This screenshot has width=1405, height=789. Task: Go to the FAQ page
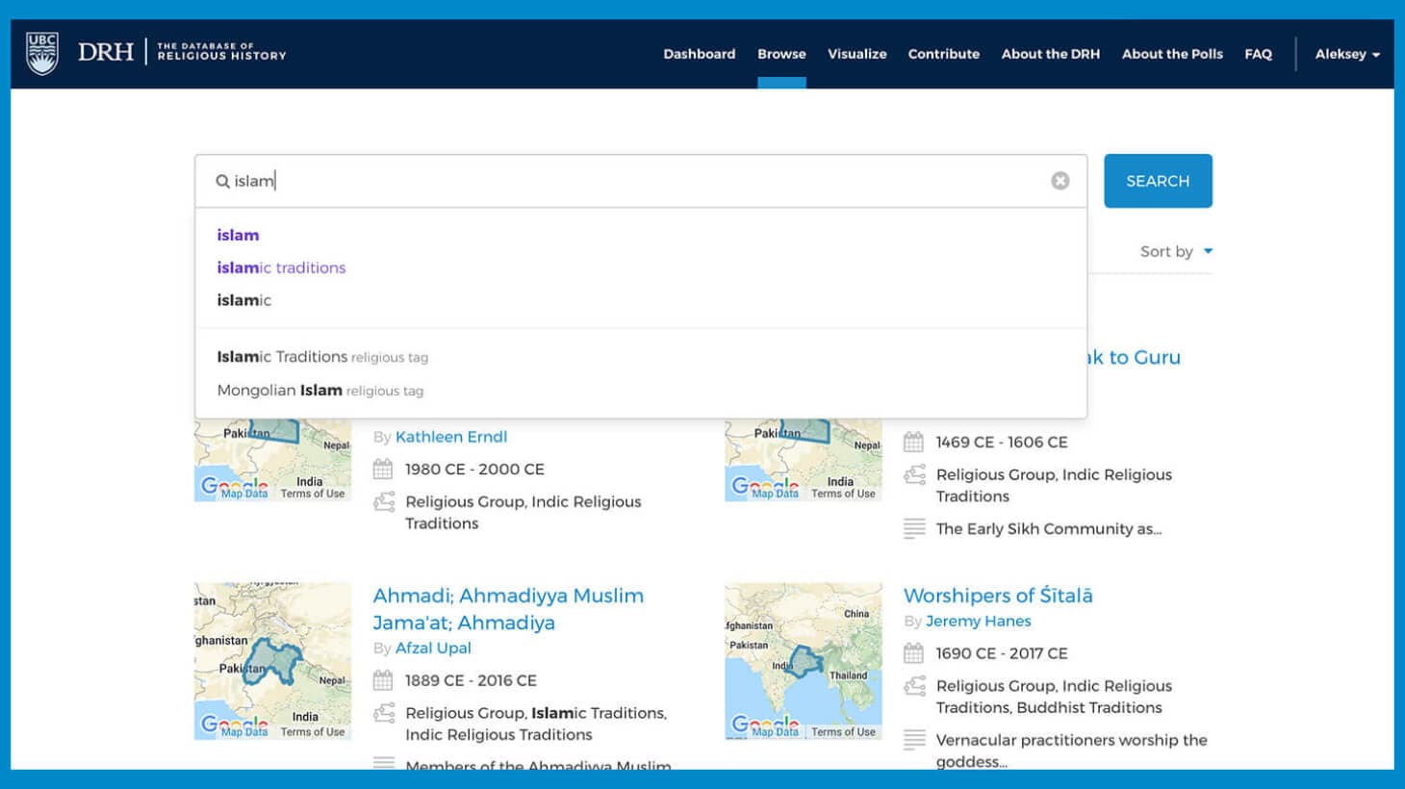click(1258, 54)
